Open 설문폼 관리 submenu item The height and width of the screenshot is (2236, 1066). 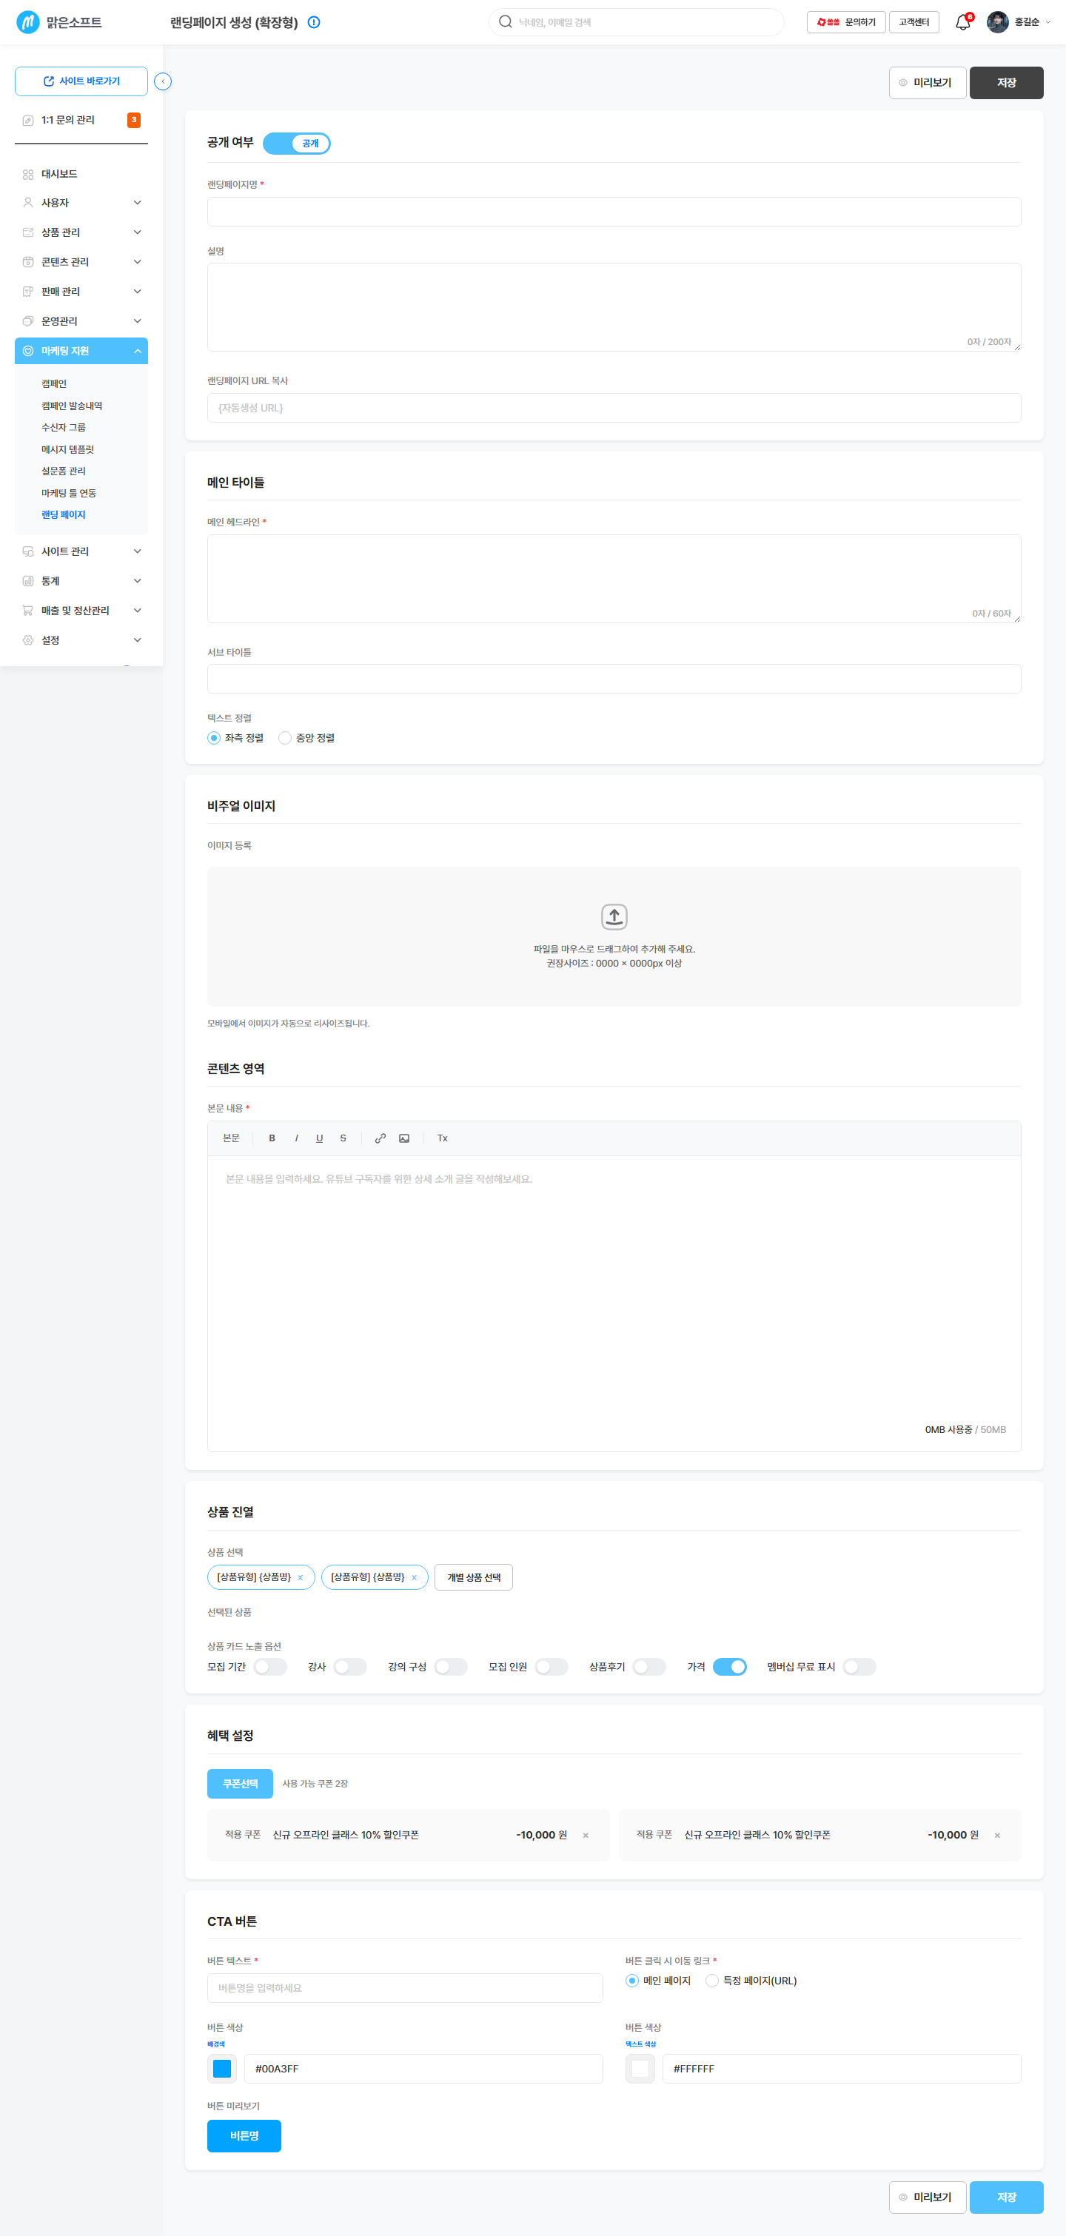64,471
